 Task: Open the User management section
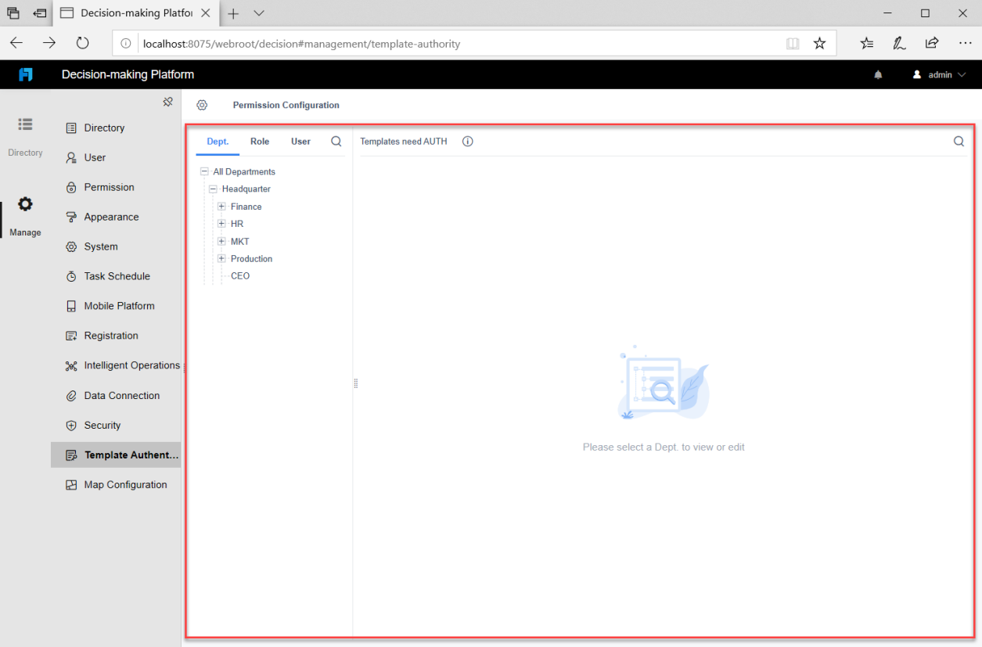[94, 157]
